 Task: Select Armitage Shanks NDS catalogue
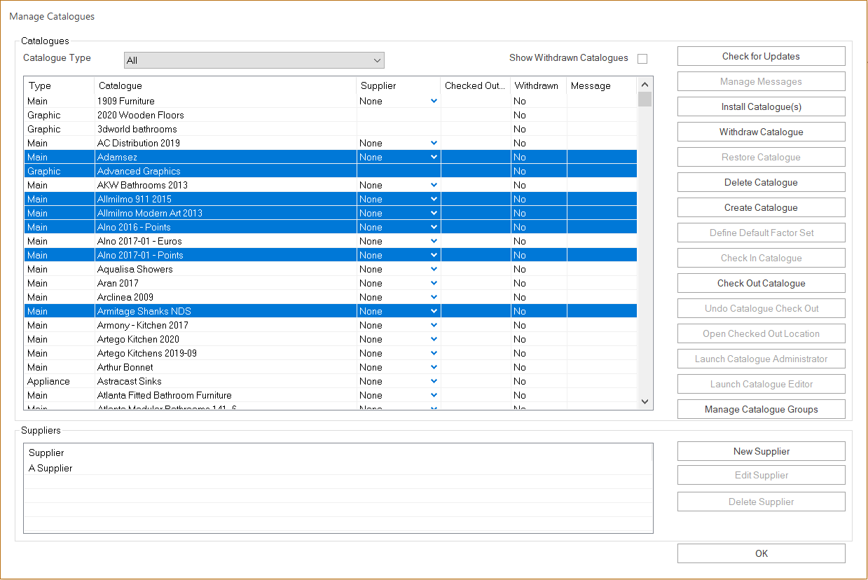331,311
